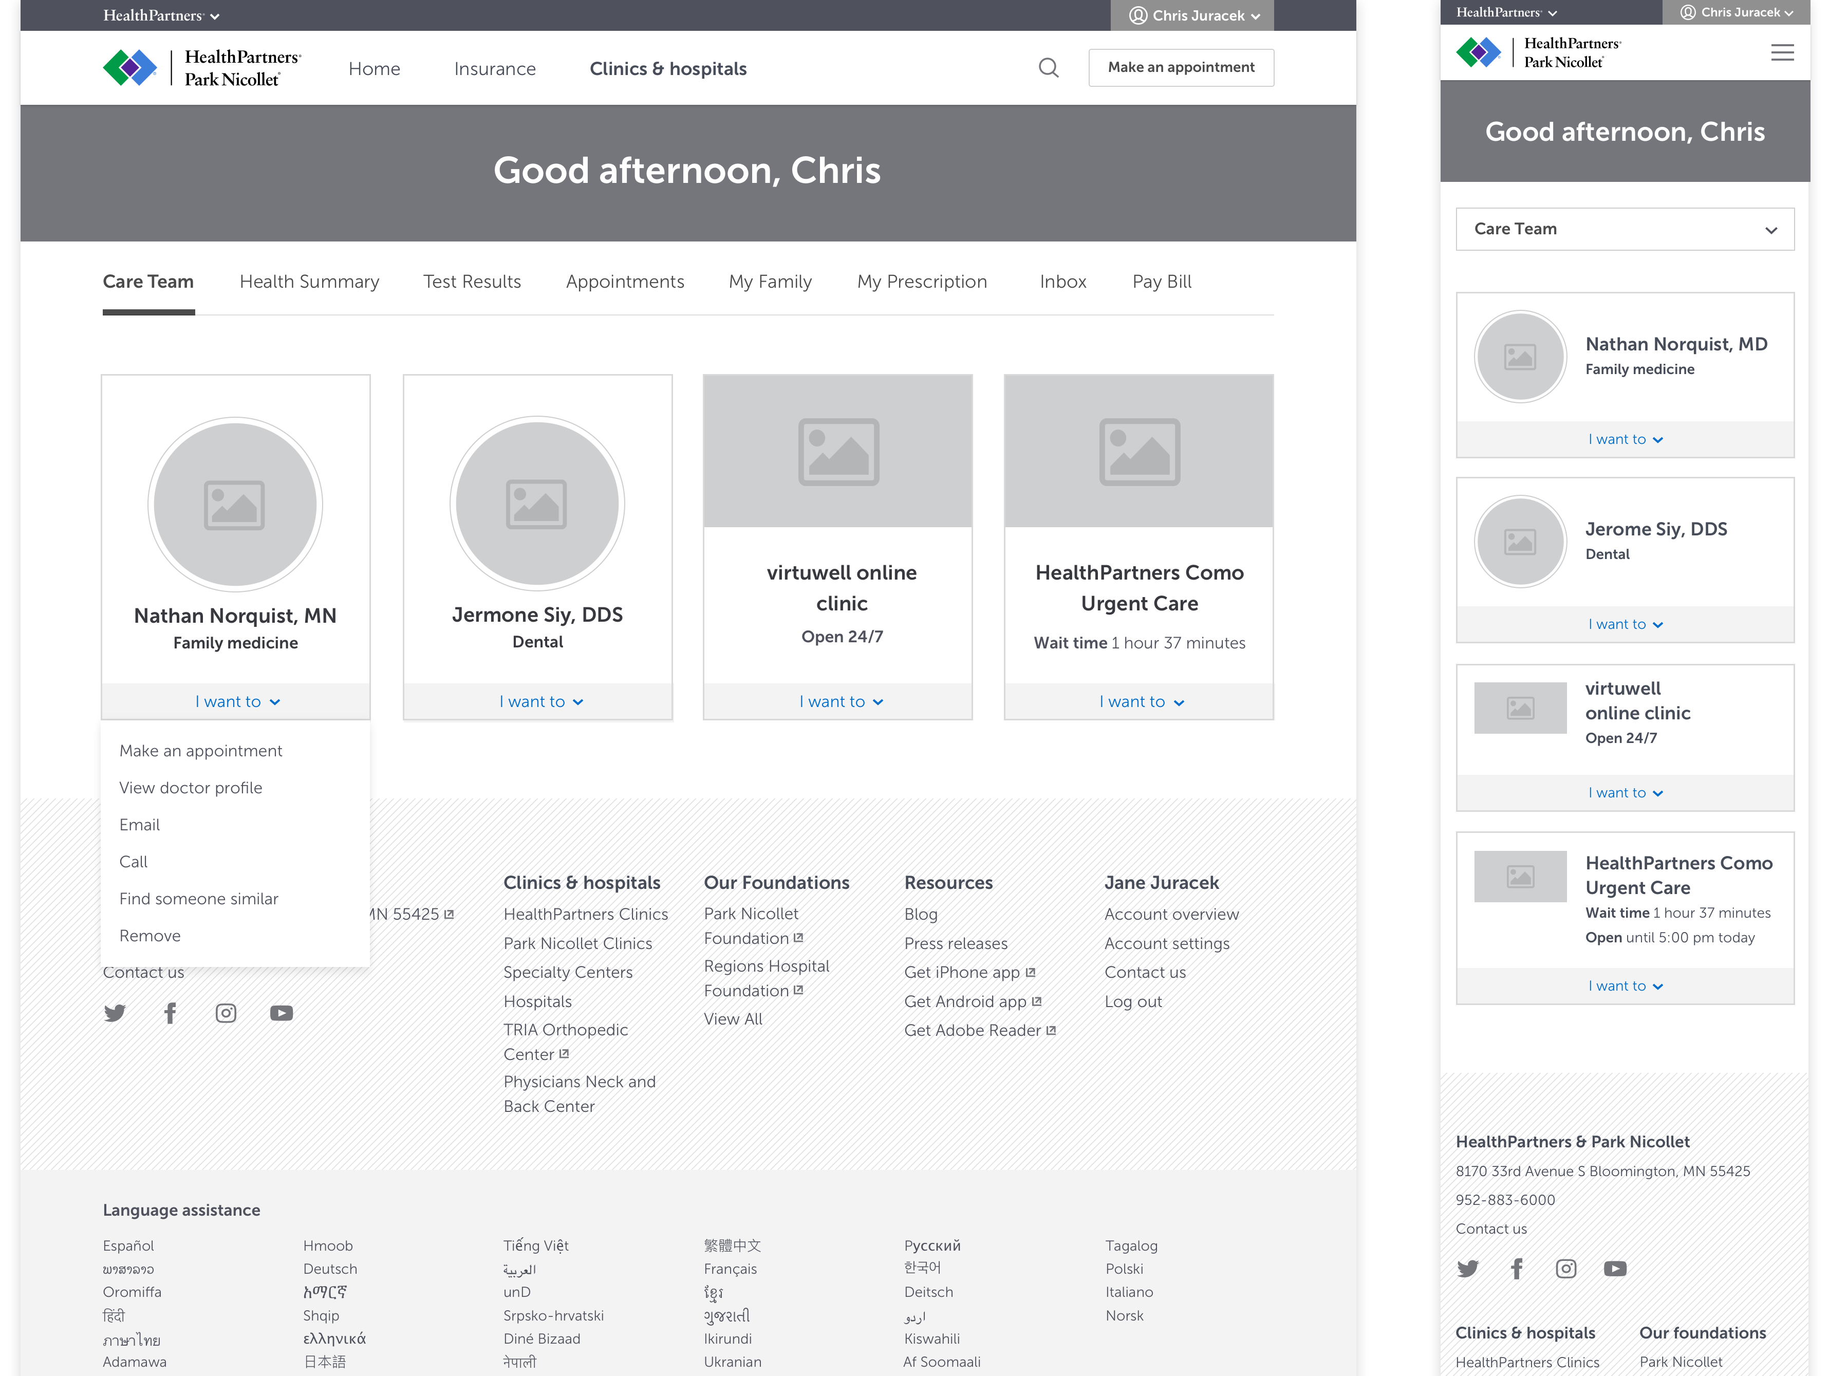Expand the mobile Care Team dropdown
1829x1376 pixels.
[1624, 229]
